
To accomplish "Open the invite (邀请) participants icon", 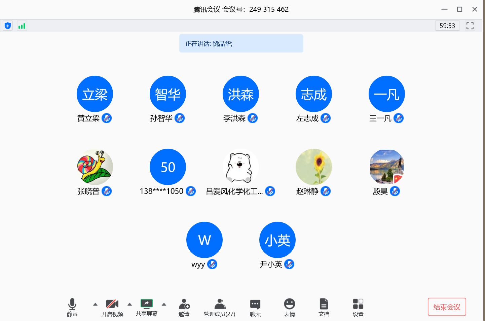I will click(x=184, y=307).
